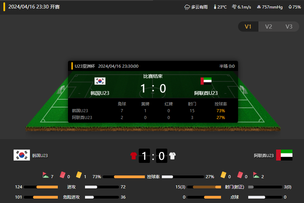304x203 pixels.
Task: Click the red home jersey icon
Action: point(134,156)
